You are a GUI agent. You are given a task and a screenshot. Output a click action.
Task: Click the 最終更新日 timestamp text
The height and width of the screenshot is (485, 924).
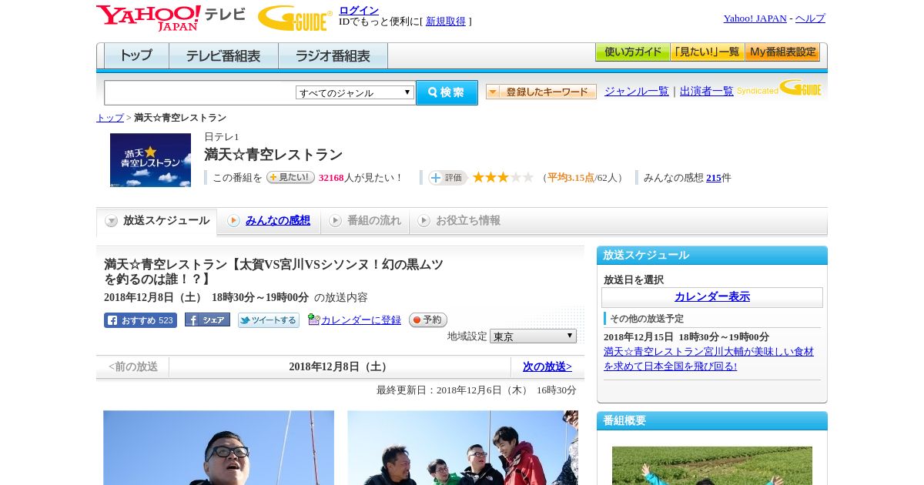point(477,390)
